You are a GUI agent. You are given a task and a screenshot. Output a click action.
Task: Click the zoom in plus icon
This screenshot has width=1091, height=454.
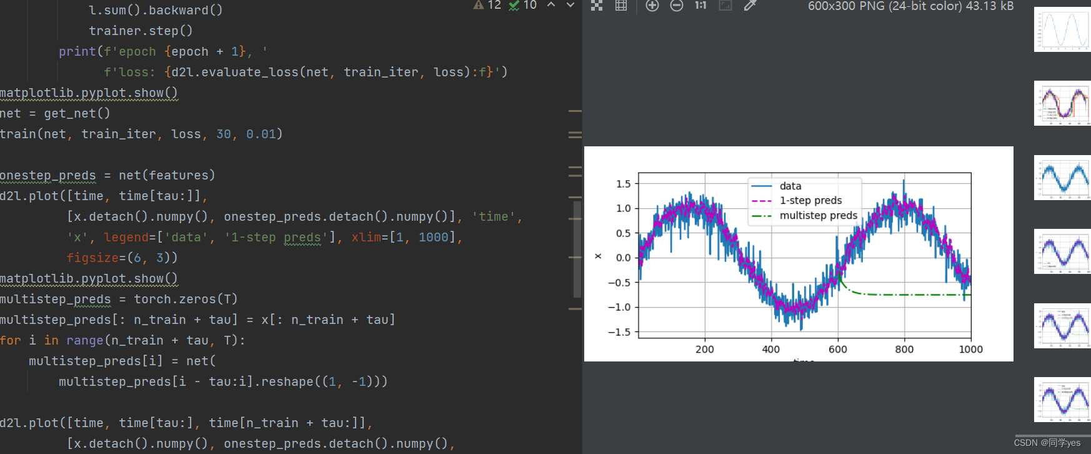(x=652, y=6)
